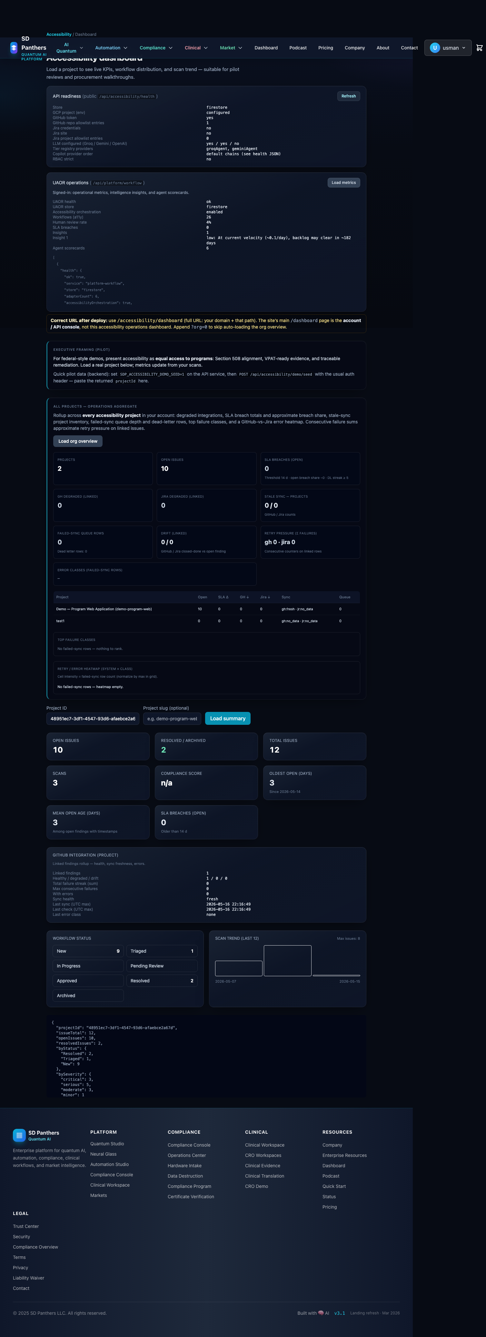Click the usman avatar icon
The height and width of the screenshot is (1337, 486).
pos(435,48)
